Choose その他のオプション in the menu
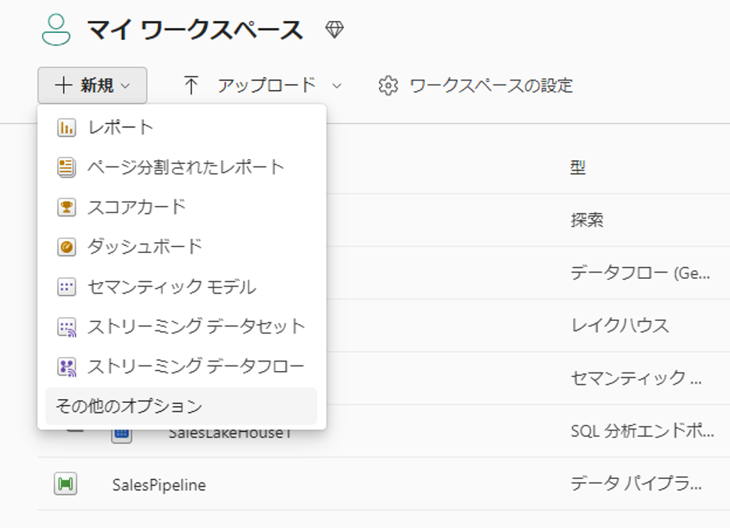 tap(129, 406)
